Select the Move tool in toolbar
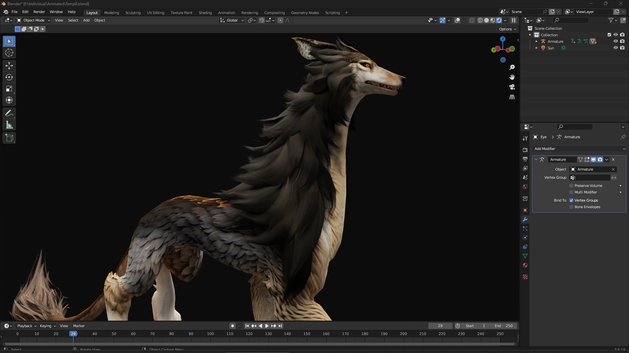629x353 pixels. (9, 66)
